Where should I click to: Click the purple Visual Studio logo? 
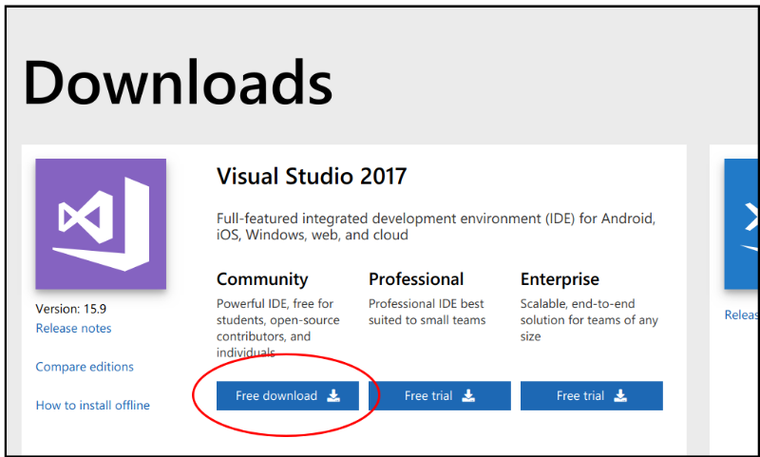point(101,223)
